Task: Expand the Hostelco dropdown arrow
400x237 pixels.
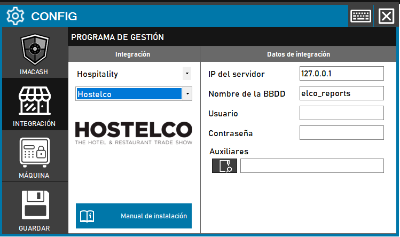Action: (187, 94)
